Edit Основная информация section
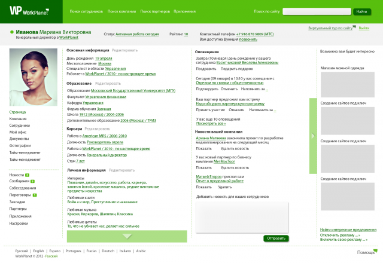The width and height of the screenshot is (383, 263). pos(125,50)
